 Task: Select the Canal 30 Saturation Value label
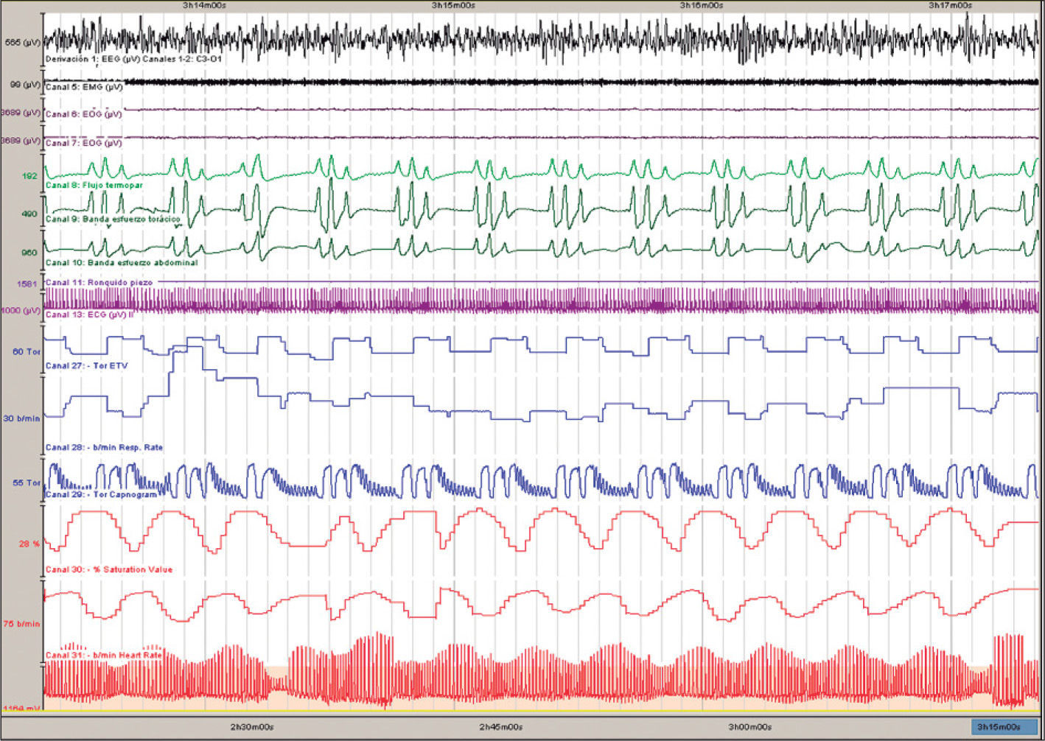tap(109, 569)
